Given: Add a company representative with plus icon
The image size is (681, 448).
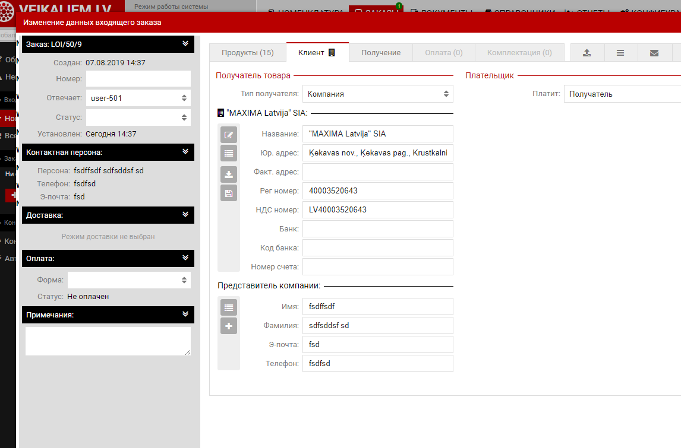Looking at the screenshot, I should point(229,326).
